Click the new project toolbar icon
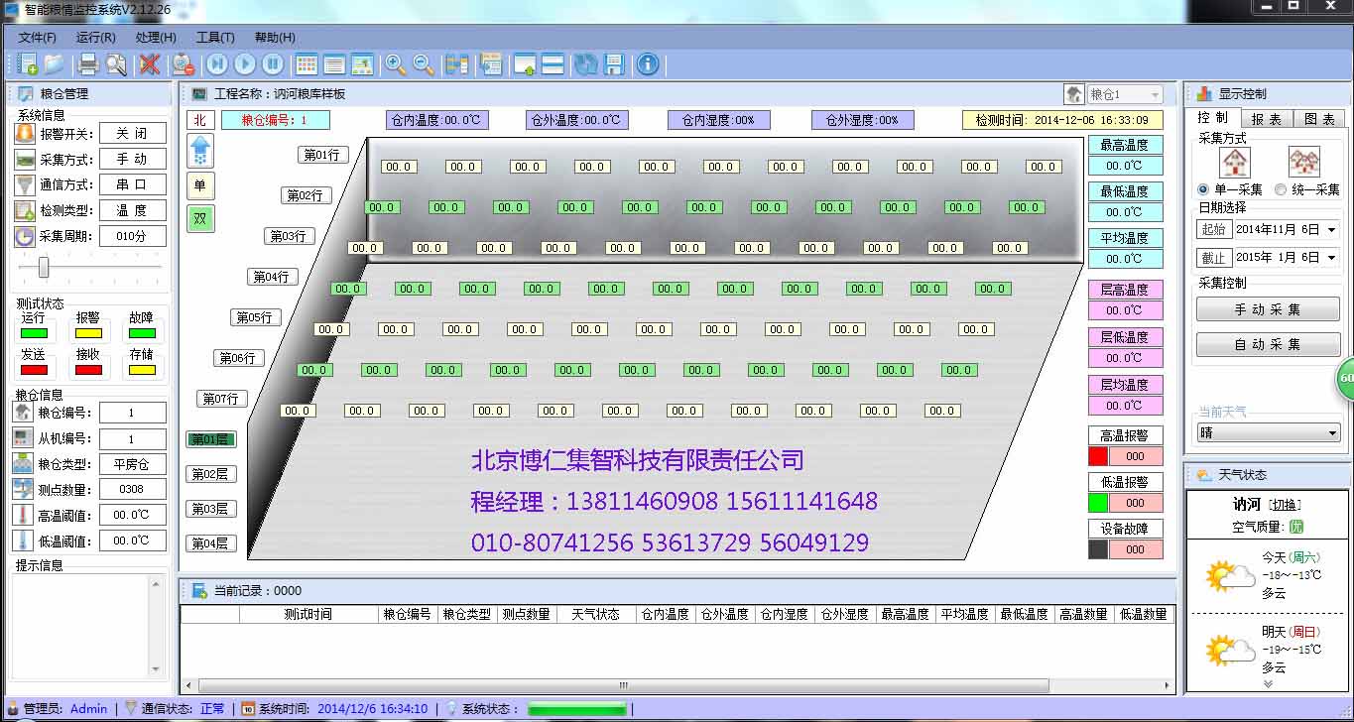 pyautogui.click(x=27, y=64)
